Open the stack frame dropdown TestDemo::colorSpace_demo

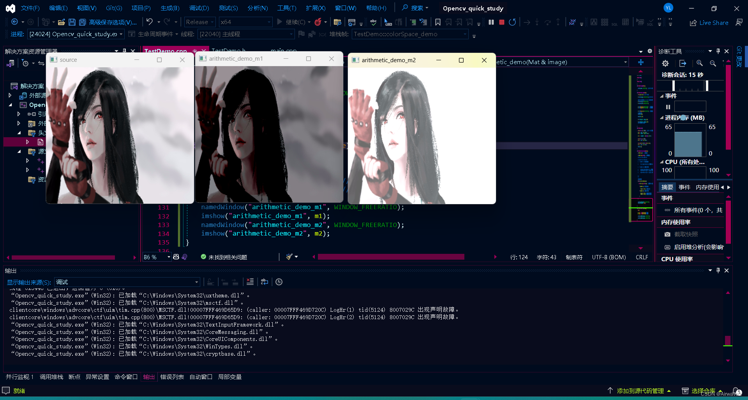click(410, 34)
